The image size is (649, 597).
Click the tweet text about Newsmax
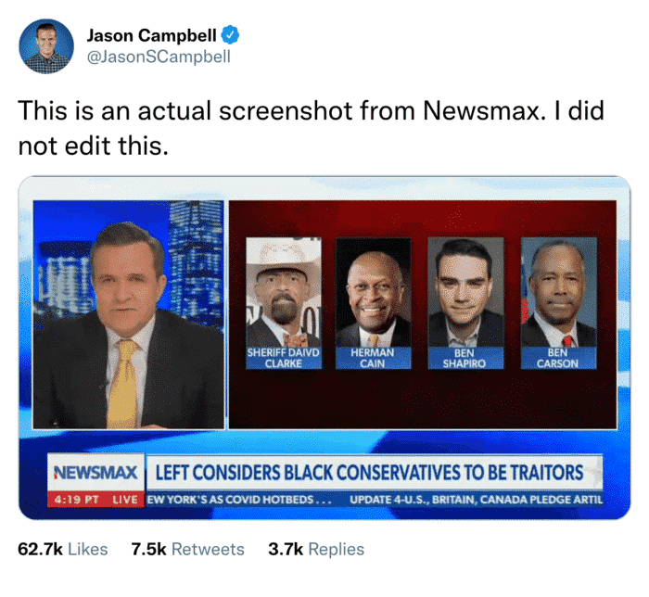tap(311, 128)
